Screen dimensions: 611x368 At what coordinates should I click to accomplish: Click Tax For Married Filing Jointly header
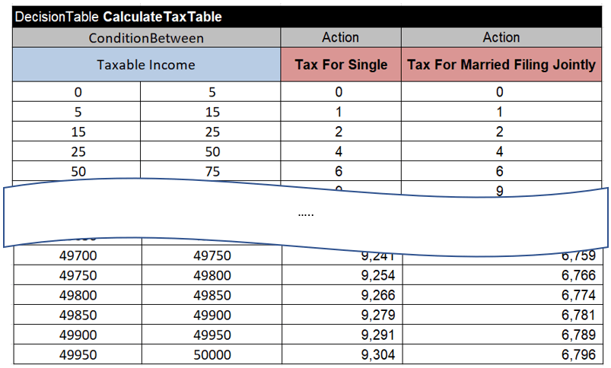(501, 65)
